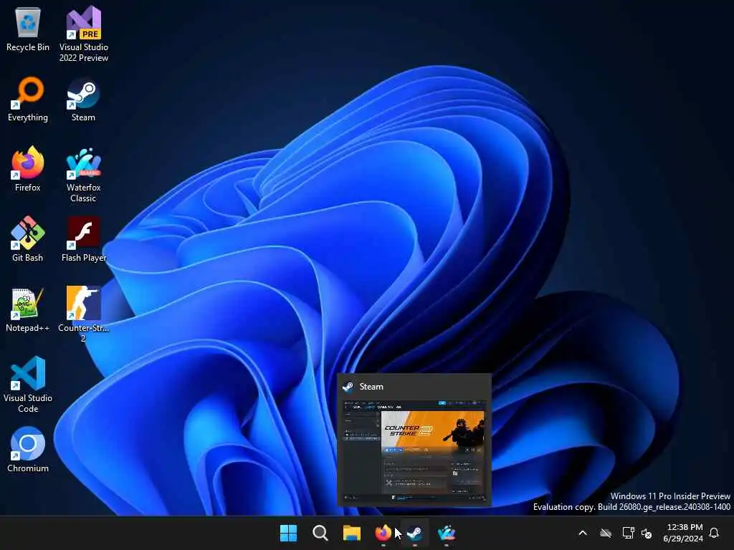Select the Chromium desktop shortcut
The height and width of the screenshot is (550, 734).
[x=28, y=450]
